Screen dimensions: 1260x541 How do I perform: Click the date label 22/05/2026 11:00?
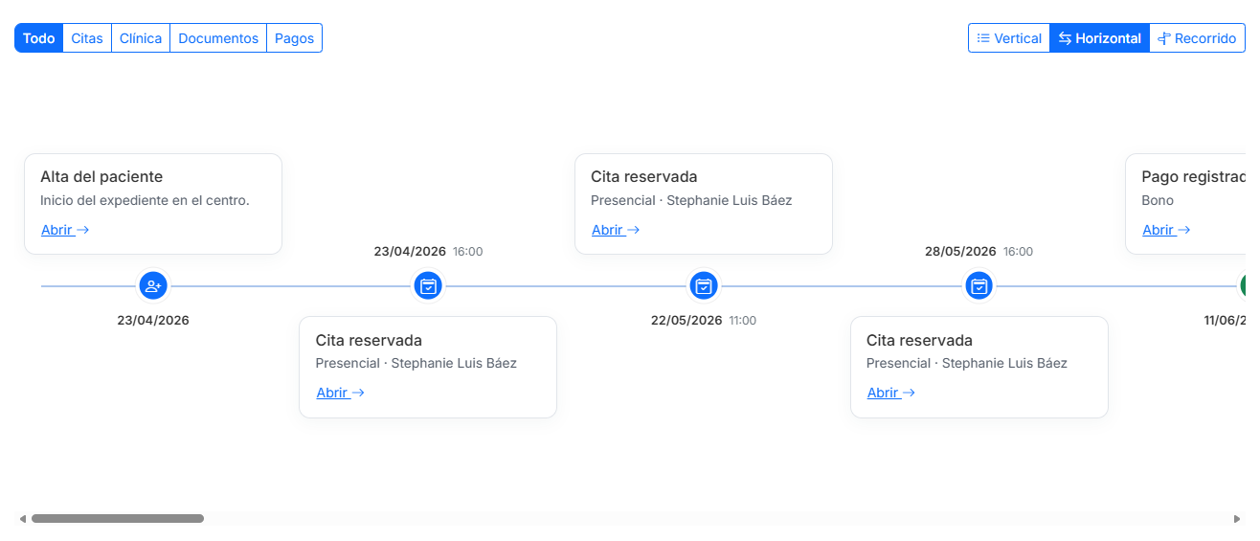coord(704,320)
